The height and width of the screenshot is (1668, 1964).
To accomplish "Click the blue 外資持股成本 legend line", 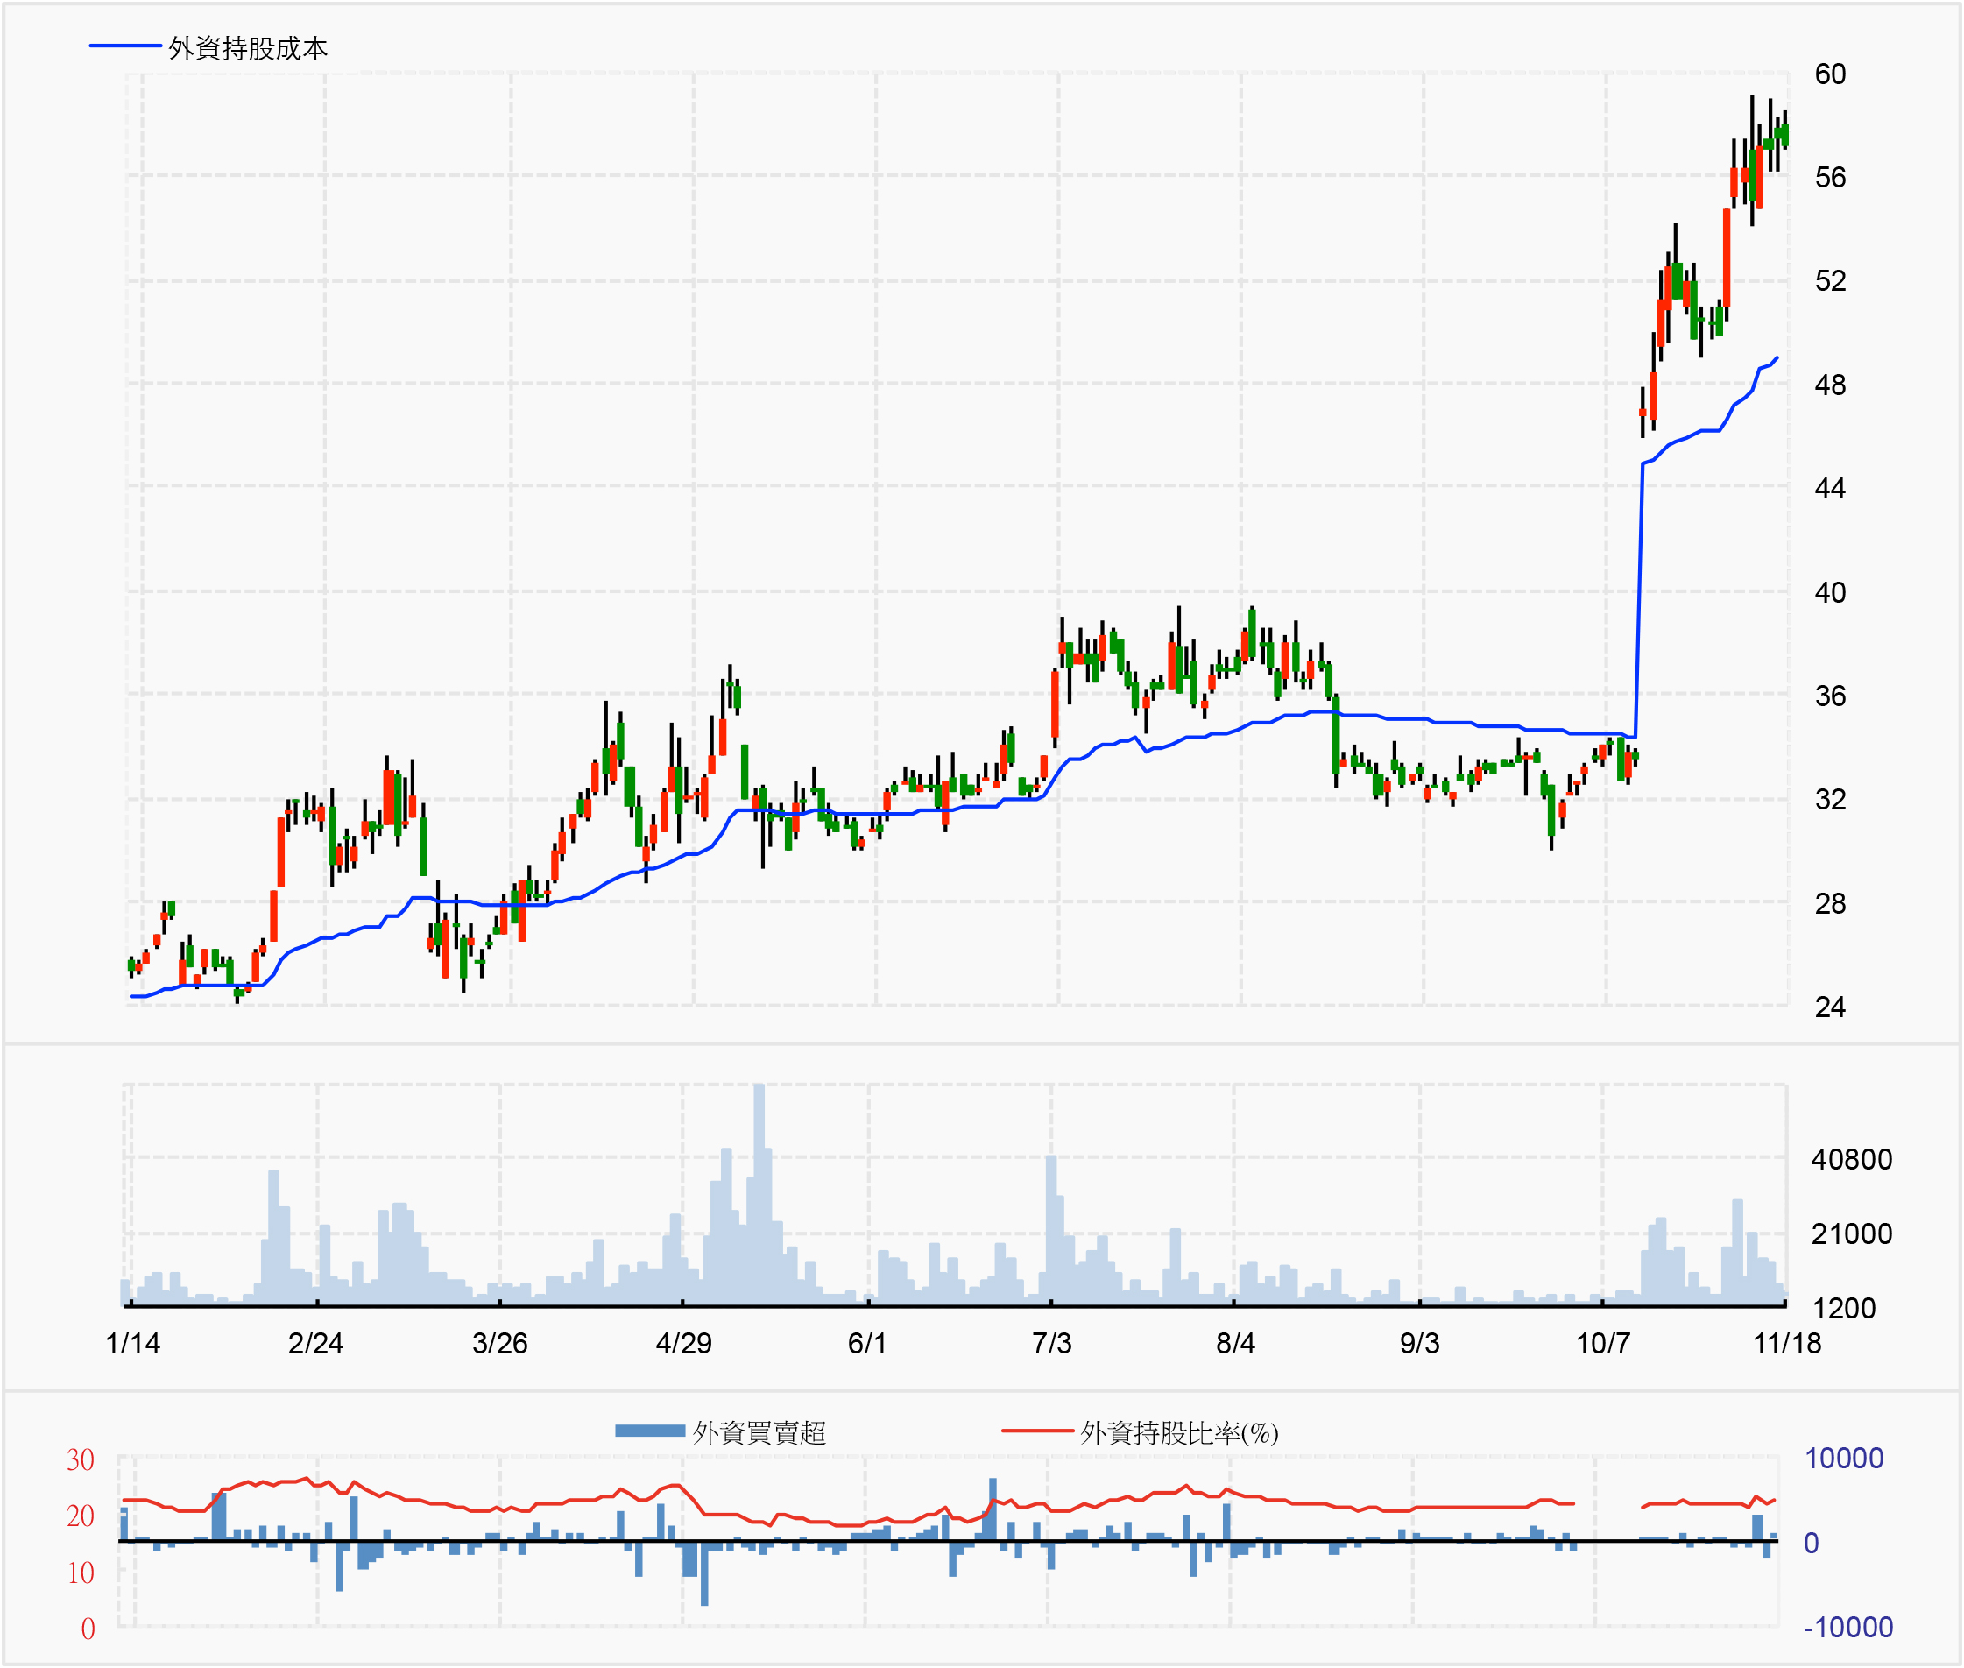I will coord(124,46).
